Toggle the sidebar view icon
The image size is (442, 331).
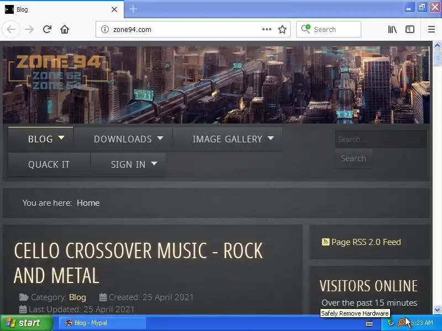(410, 29)
